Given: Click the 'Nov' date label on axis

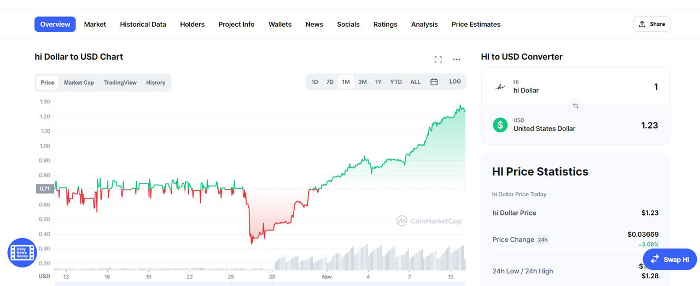Looking at the screenshot, I should click(x=327, y=277).
